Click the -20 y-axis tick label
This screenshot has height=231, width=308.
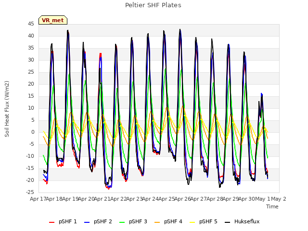click(x=30, y=180)
